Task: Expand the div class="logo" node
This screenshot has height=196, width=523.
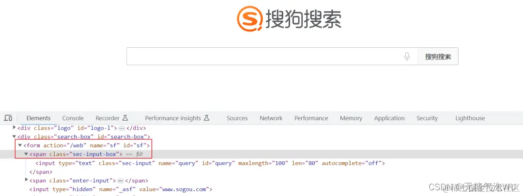Action: click(14, 127)
